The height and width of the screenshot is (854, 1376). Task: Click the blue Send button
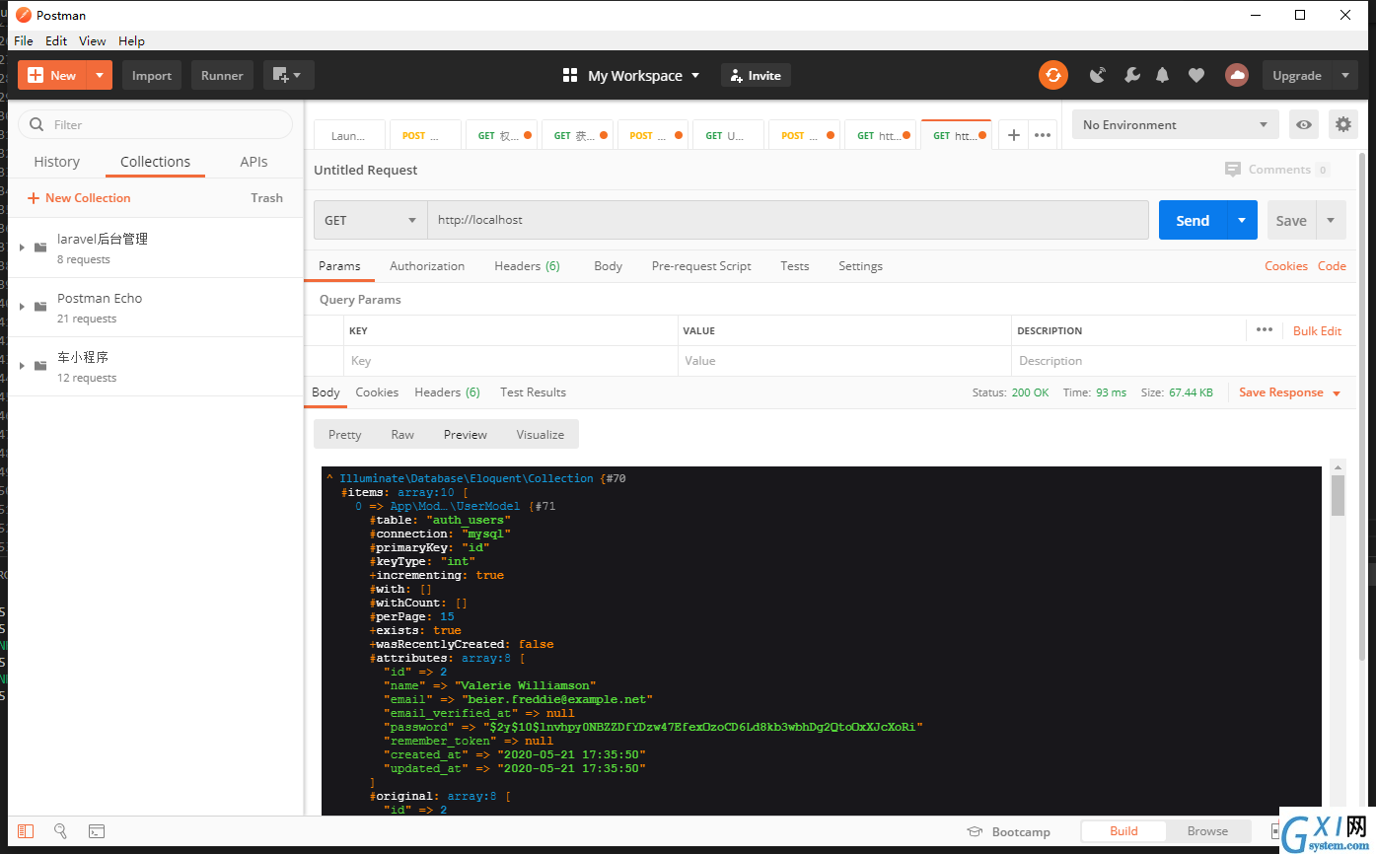(x=1193, y=220)
